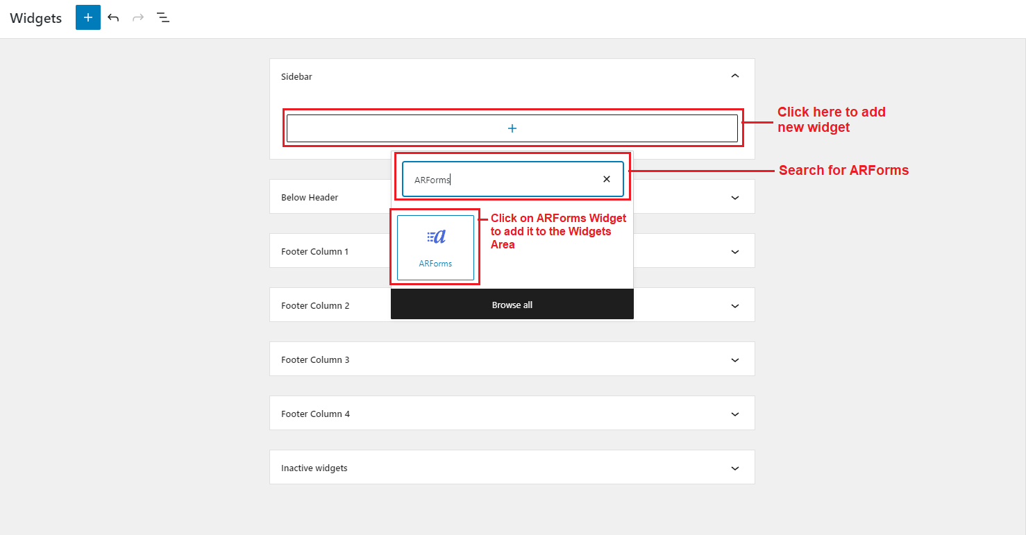Click the Redo arrow icon
The width and height of the screenshot is (1026, 535).
click(138, 18)
